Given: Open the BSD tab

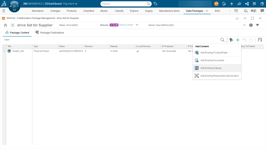Looking at the screenshot, I should tap(217, 11).
